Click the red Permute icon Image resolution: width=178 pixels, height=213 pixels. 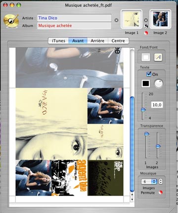pyautogui.click(x=160, y=192)
